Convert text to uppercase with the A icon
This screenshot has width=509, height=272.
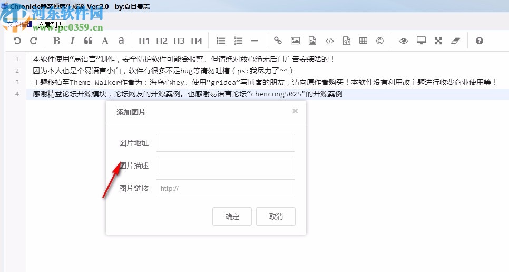click(x=105, y=41)
